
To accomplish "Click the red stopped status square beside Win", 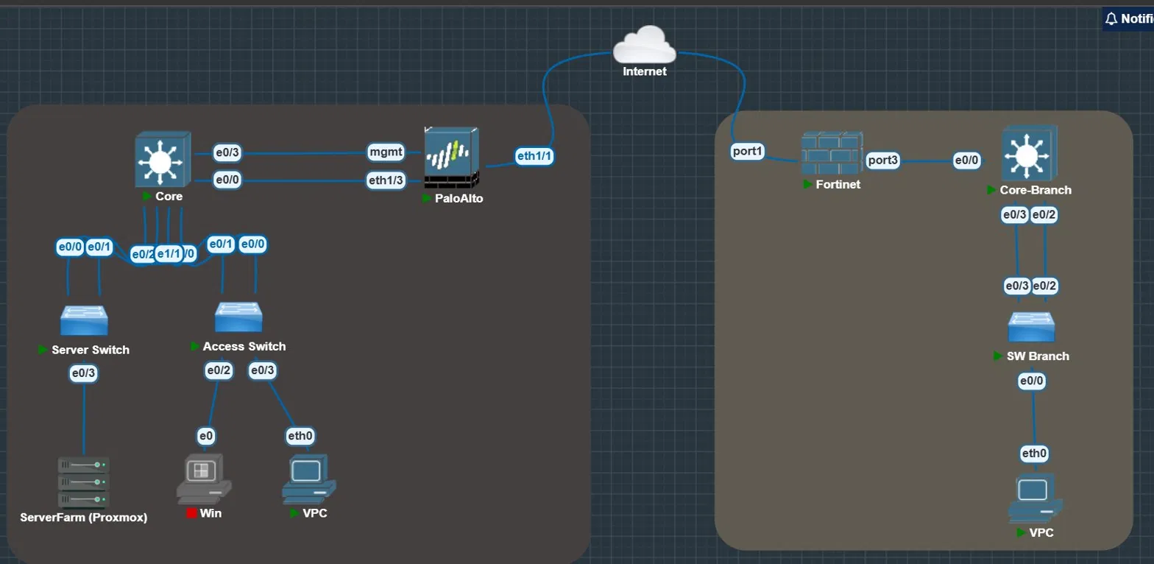I will tap(191, 513).
